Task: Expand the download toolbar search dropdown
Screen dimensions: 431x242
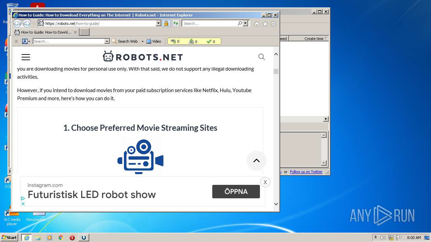Action: click(x=107, y=41)
